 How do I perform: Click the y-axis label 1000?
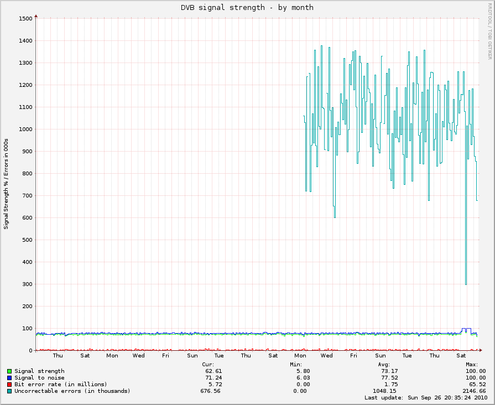pos(25,129)
